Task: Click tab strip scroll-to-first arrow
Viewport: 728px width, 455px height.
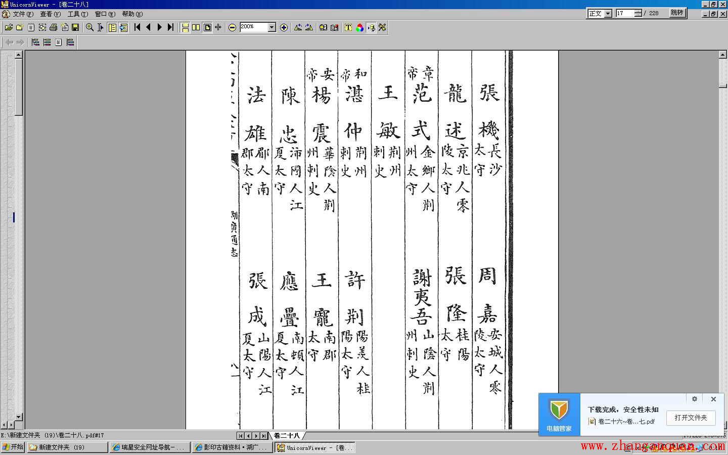Action: pos(241,435)
